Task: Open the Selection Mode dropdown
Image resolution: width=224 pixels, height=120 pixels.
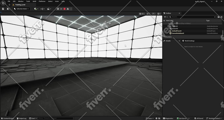Action: point(21,9)
